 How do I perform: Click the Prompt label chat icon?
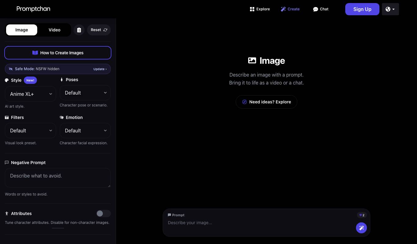pyautogui.click(x=169, y=215)
